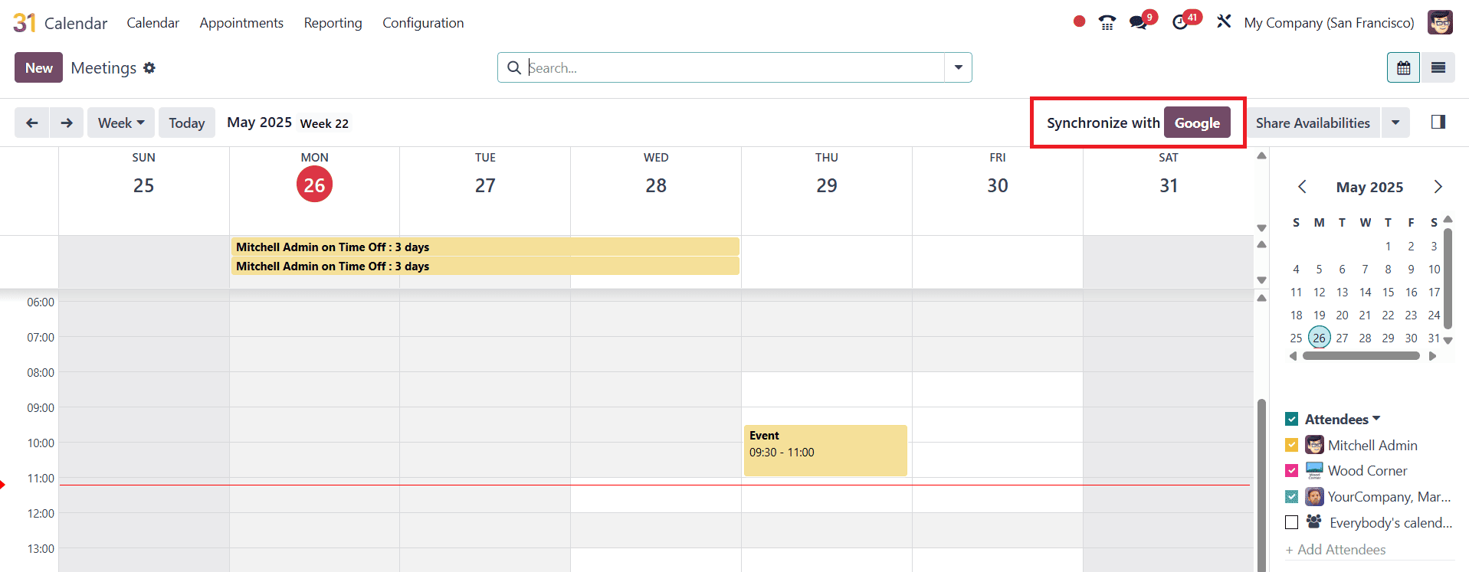Switch to list view icon
This screenshot has width=1469, height=572.
(x=1438, y=67)
